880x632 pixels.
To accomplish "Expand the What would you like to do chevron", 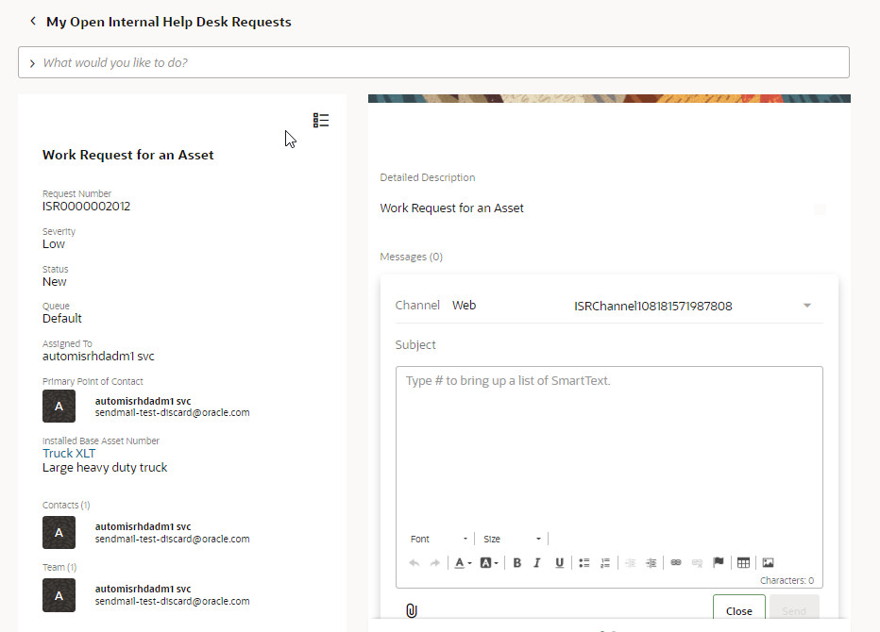I will (x=32, y=63).
